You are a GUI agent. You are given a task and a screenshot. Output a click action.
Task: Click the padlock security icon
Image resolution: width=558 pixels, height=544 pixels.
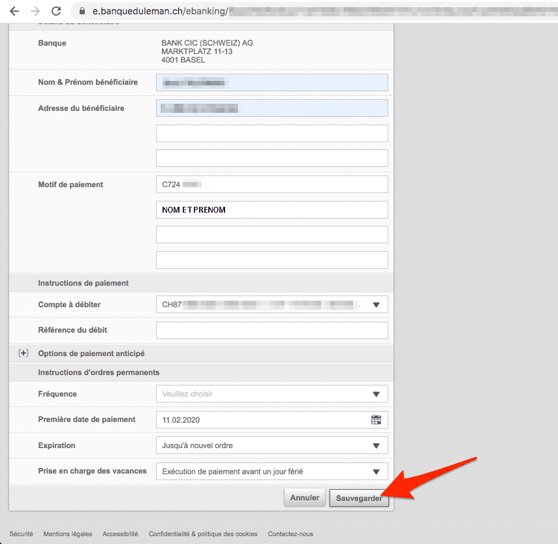pyautogui.click(x=82, y=11)
